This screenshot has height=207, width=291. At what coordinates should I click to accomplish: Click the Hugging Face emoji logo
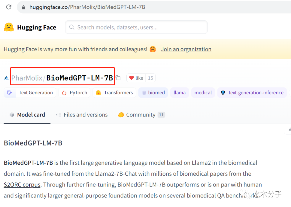pyautogui.click(x=9, y=27)
